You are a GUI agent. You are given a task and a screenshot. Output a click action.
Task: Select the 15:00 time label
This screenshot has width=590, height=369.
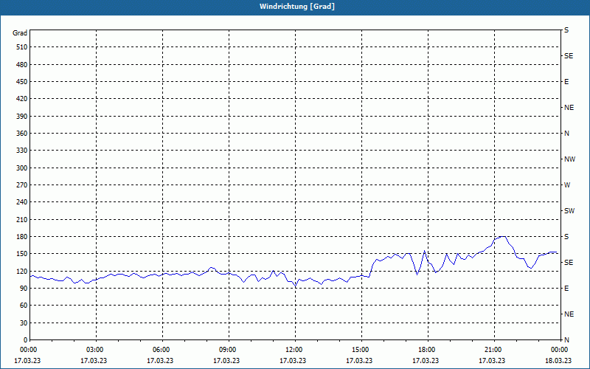click(361, 350)
